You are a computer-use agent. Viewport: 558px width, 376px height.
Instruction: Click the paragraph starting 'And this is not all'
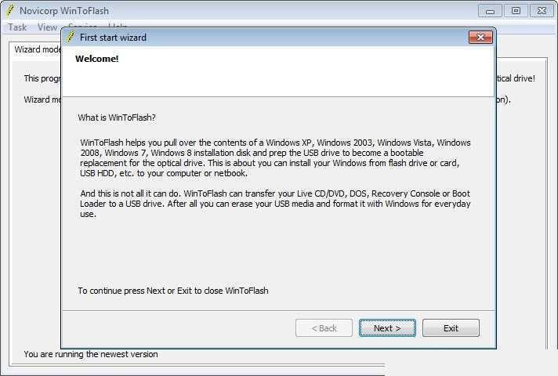click(x=275, y=204)
